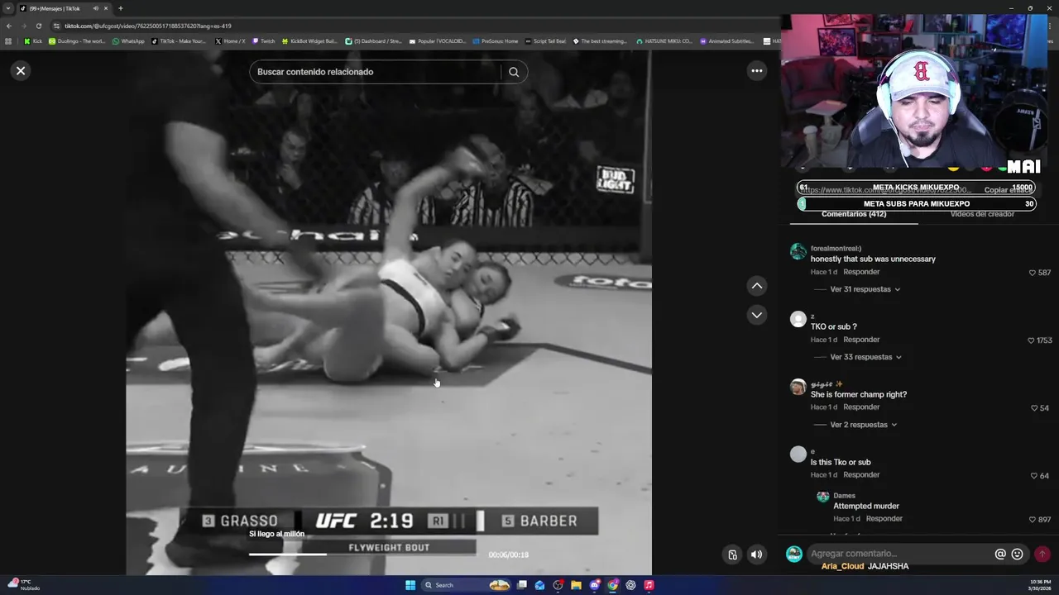Focus the 'Buscar contenido relacionado' search field

pos(376,72)
